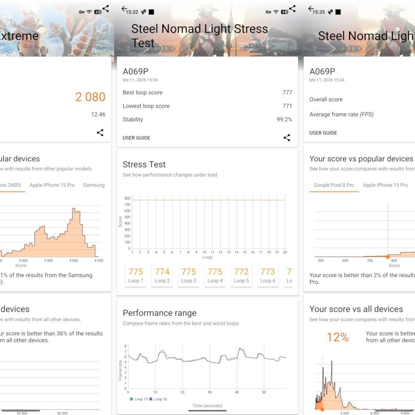415x415 pixels.
Task: Switch to the Samsung comparison tab
Action: coord(94,185)
